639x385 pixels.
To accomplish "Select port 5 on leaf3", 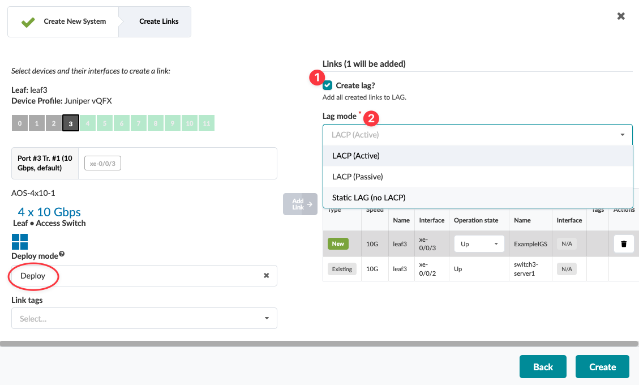I will pos(105,123).
